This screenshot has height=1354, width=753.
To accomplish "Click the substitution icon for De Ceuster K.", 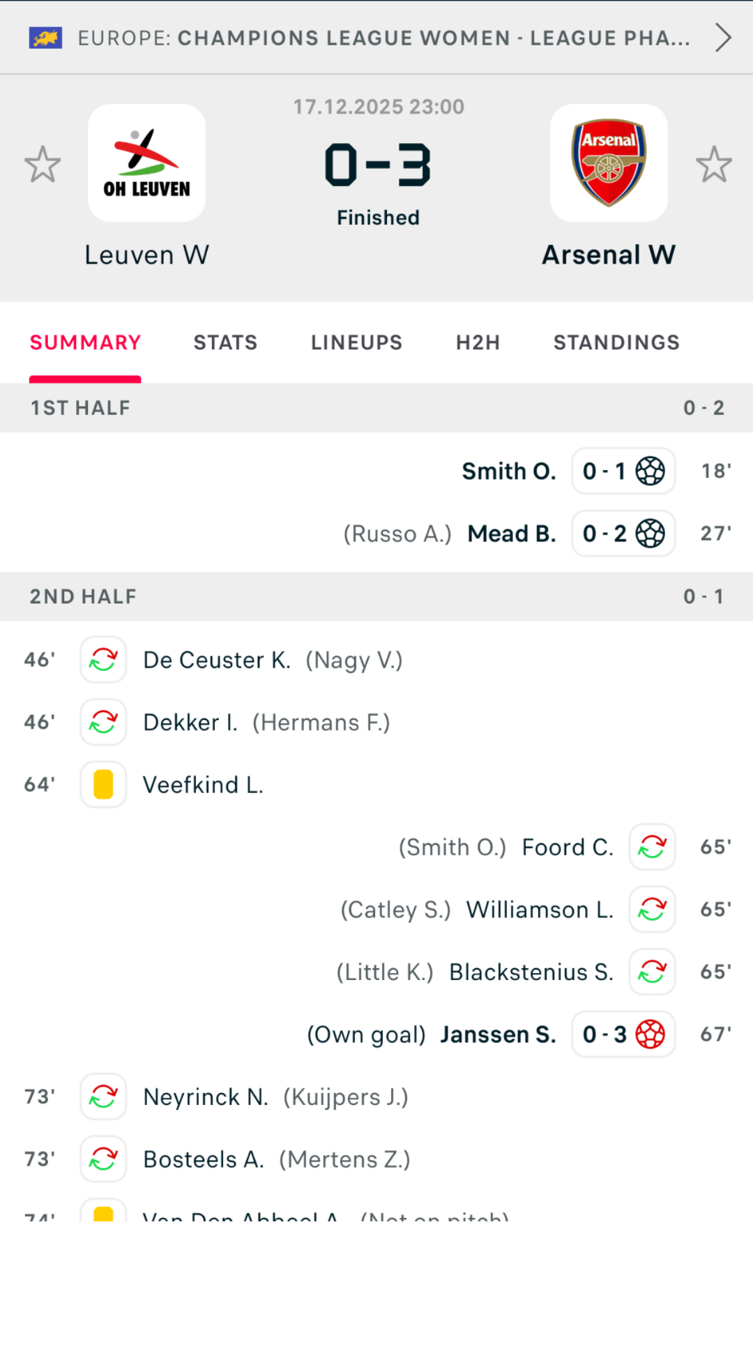I will coord(103,659).
